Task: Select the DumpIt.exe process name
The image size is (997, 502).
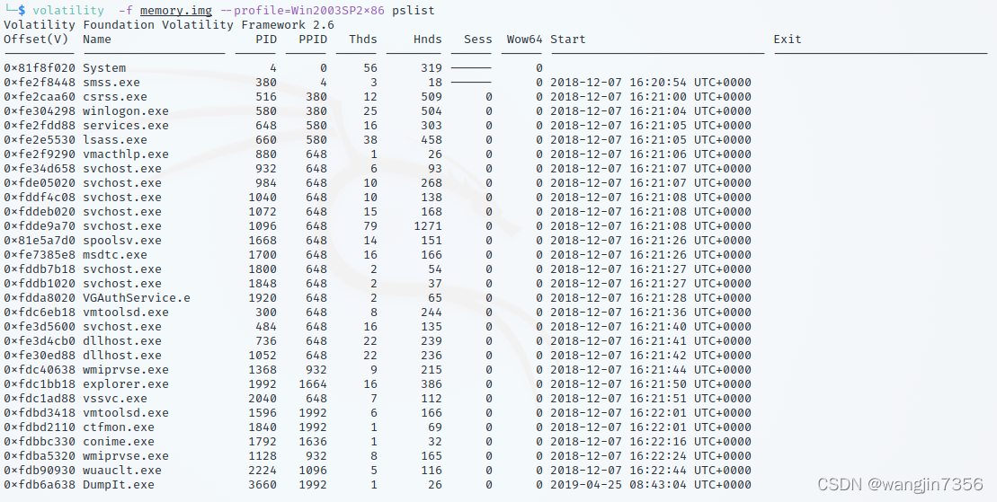Action: (x=119, y=485)
